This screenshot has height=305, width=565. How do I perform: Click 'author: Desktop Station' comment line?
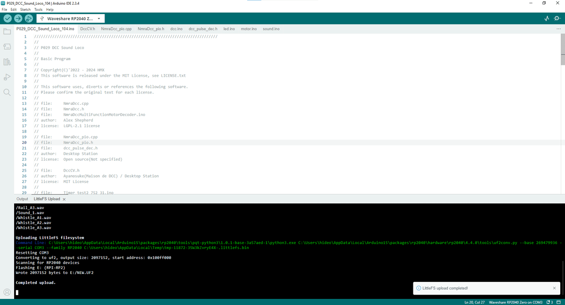[66, 154]
